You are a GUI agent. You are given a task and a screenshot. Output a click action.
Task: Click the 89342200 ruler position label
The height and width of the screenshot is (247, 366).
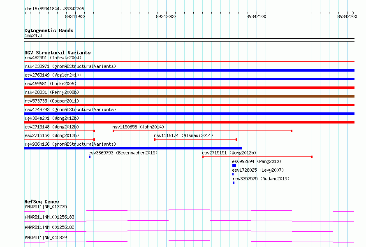coord(347,16)
